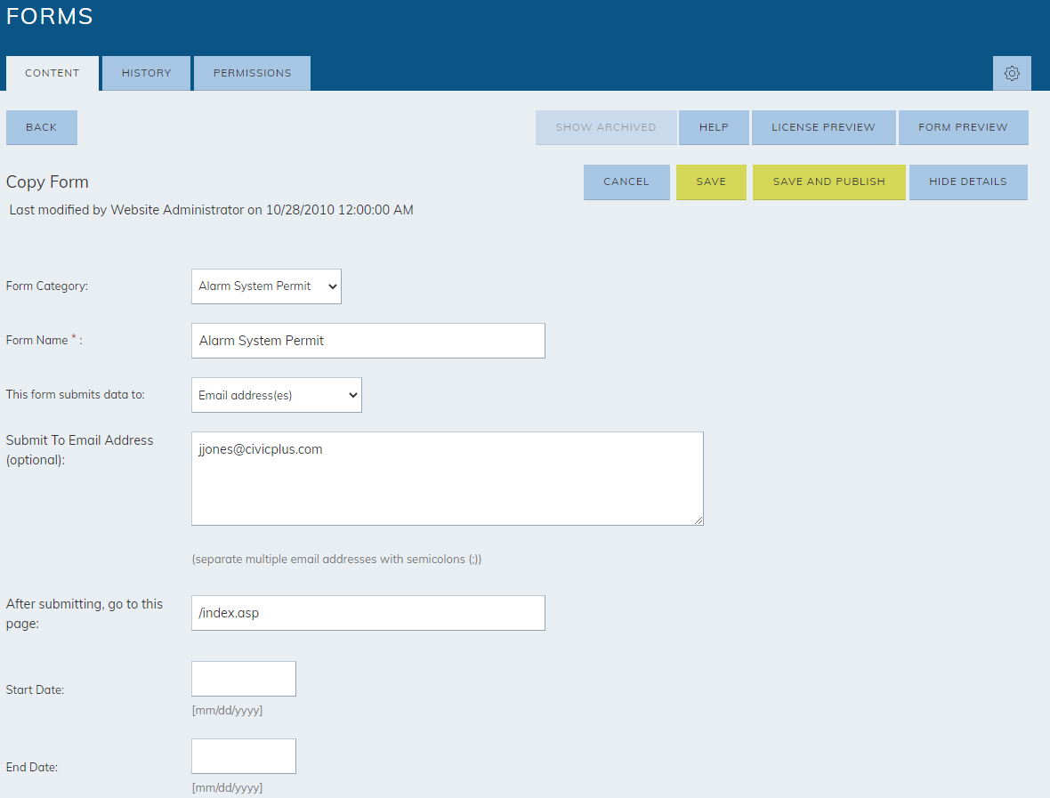Expand the Form Category dropdown

267,286
